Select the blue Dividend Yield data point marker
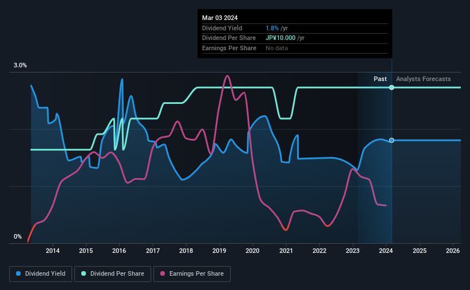 tap(392, 140)
